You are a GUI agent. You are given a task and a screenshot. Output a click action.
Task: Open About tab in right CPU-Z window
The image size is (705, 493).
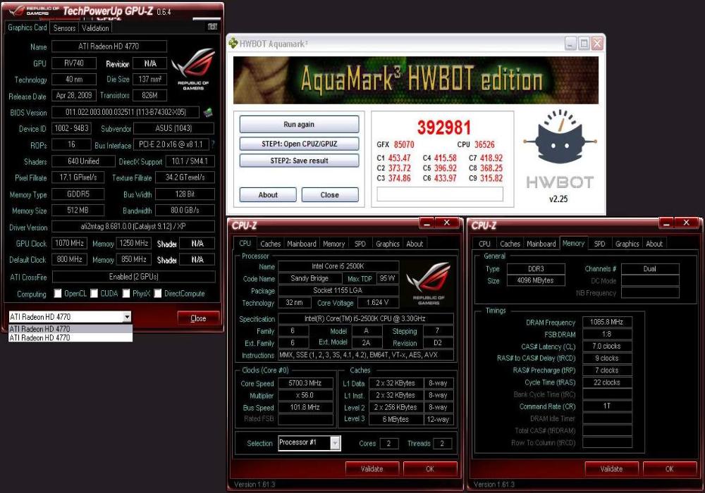pos(654,244)
